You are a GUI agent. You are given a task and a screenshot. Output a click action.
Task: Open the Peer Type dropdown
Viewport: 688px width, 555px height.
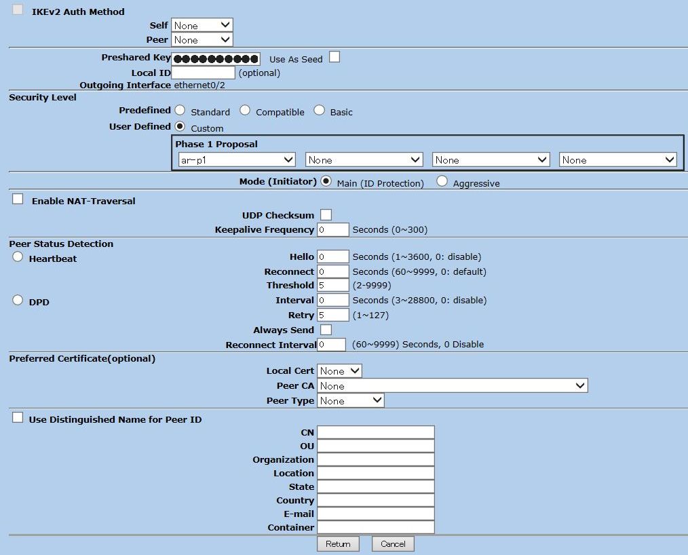pyautogui.click(x=350, y=401)
